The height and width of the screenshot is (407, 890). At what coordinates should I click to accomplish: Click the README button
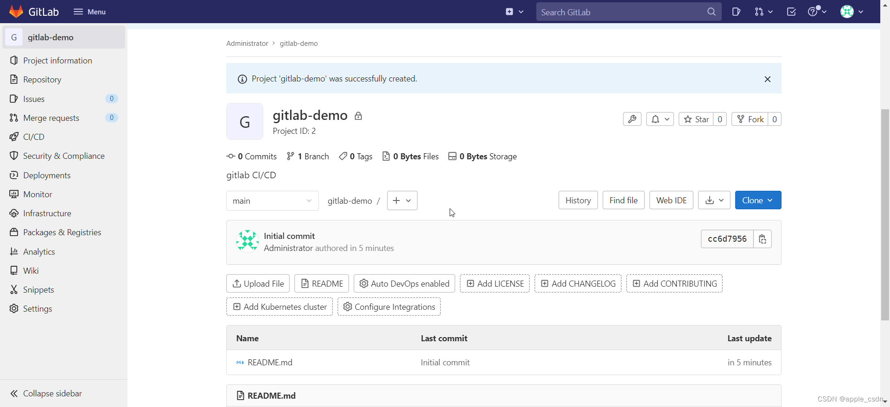coord(322,283)
